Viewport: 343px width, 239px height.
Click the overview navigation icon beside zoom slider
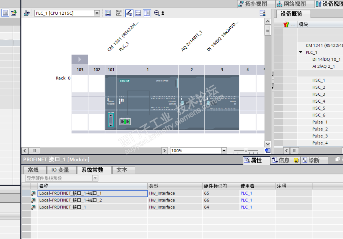pyautogui.click(x=268, y=150)
